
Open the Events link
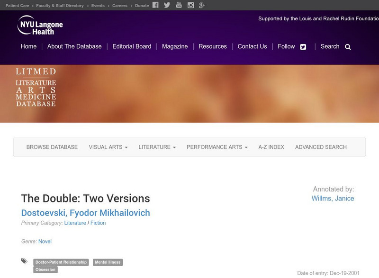point(98,6)
